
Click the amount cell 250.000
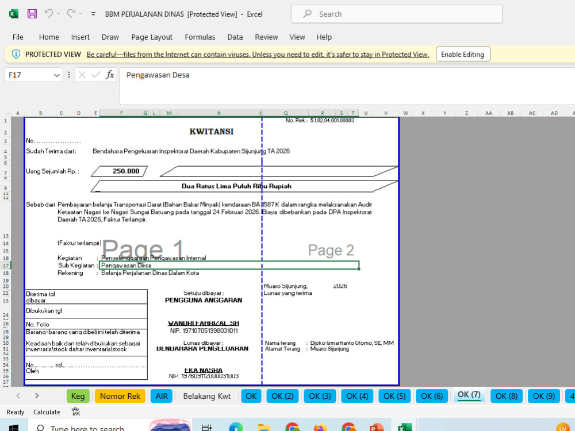click(126, 171)
